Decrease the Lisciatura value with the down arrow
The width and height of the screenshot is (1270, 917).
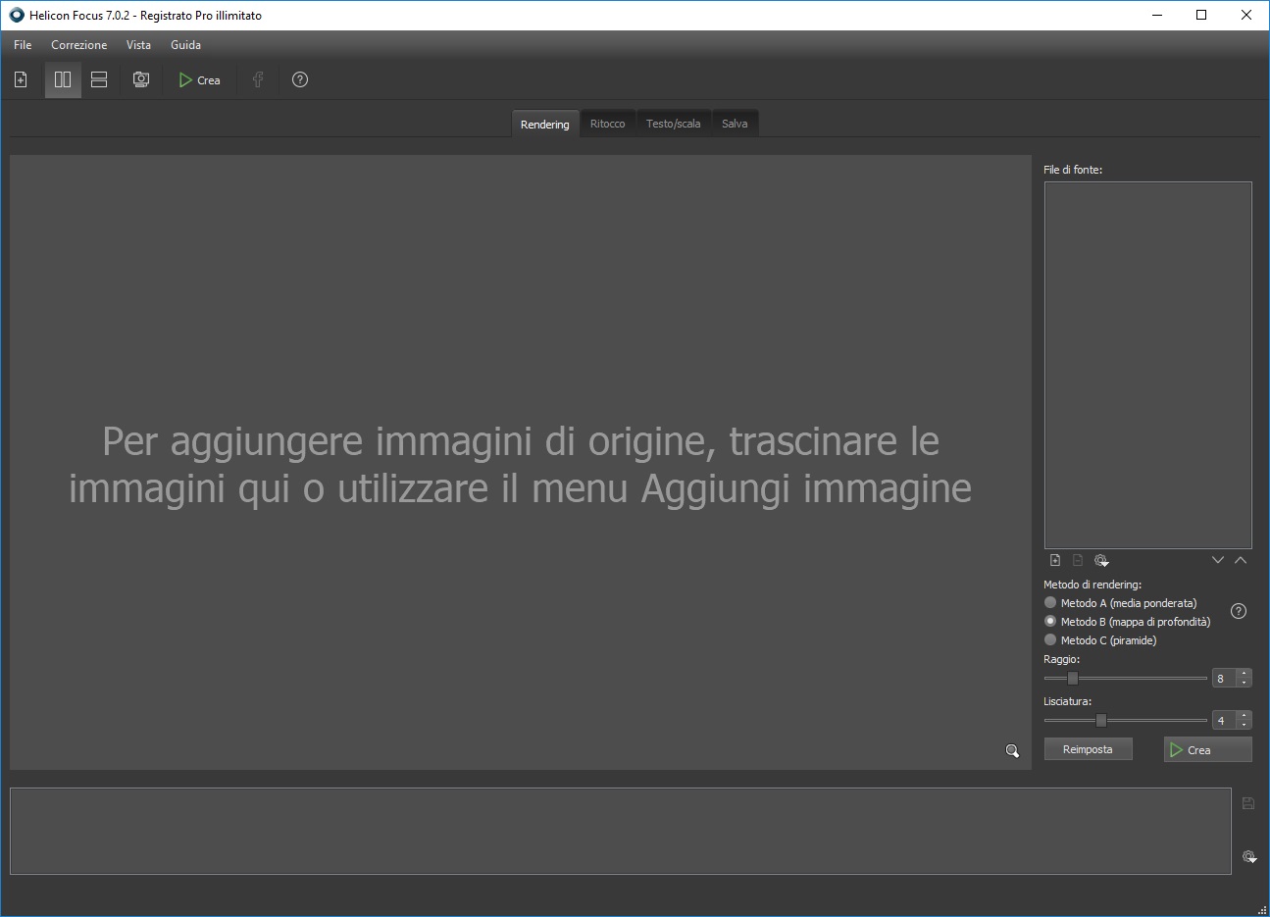pyautogui.click(x=1245, y=725)
